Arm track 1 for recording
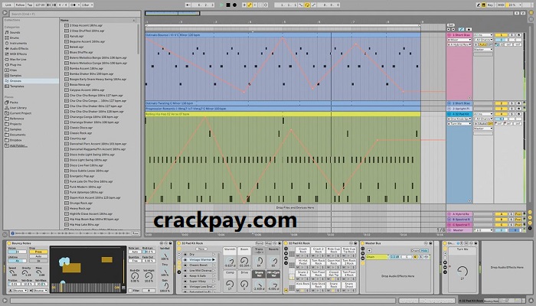This screenshot has width=536, height=306. pyautogui.click(x=518, y=35)
